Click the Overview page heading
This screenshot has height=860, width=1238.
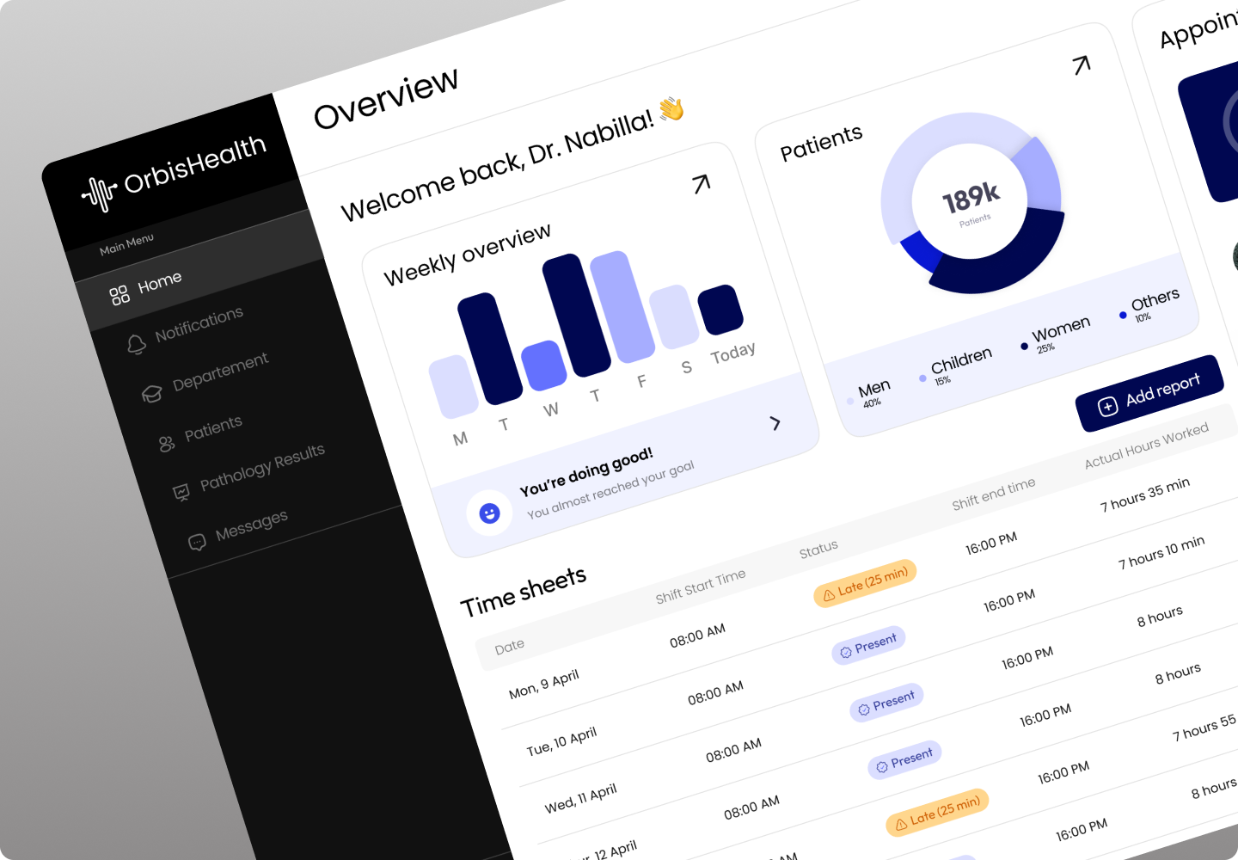[x=385, y=99]
